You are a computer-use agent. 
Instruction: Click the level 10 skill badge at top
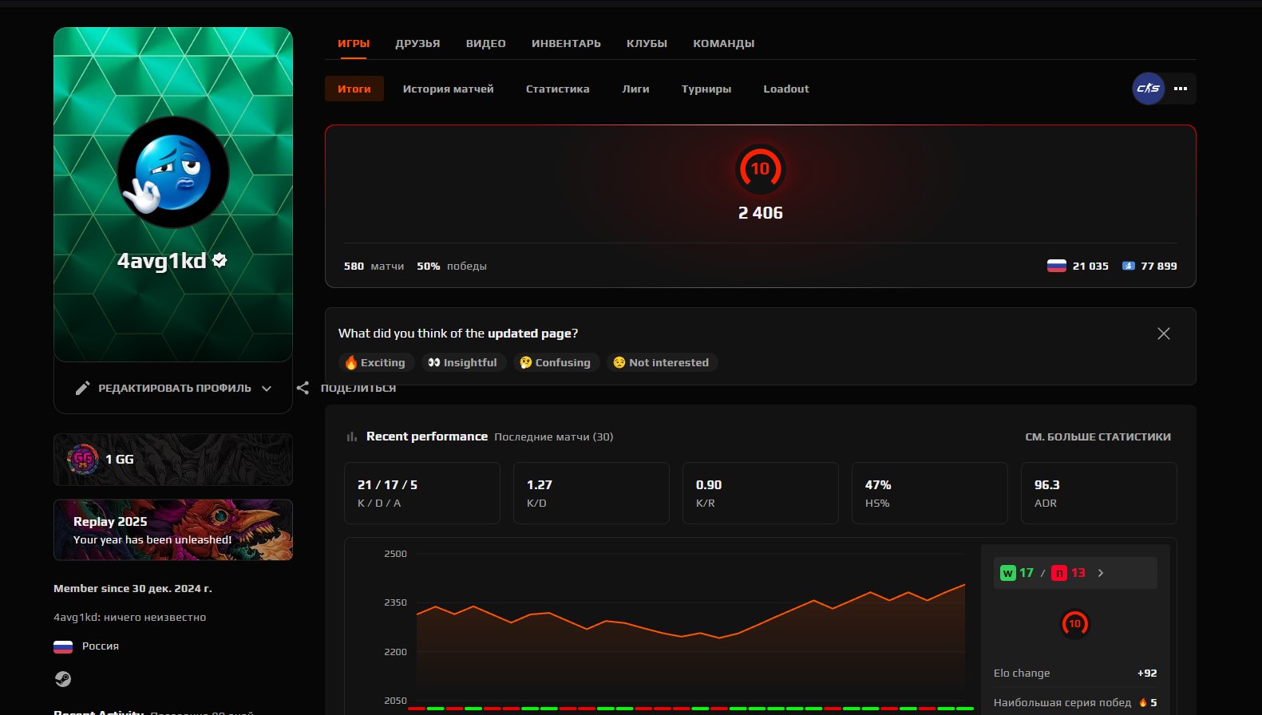coord(760,168)
